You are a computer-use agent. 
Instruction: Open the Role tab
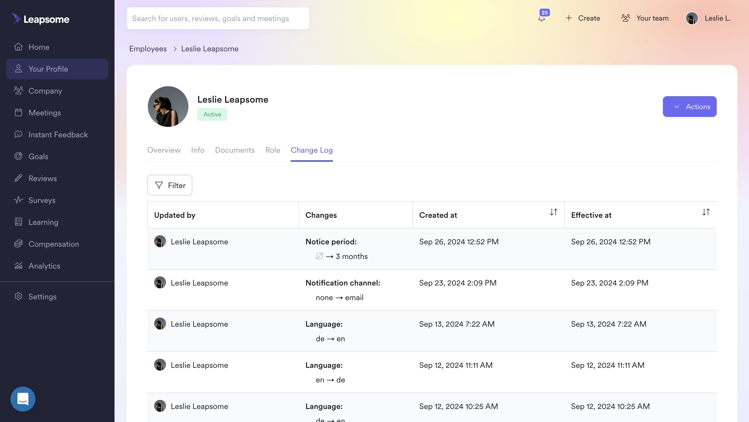coord(273,150)
